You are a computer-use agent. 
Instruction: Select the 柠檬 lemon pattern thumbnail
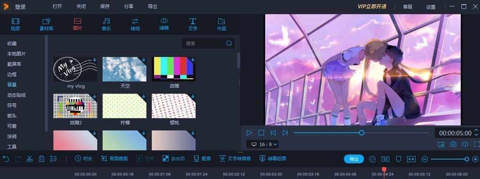pyautogui.click(x=124, y=106)
